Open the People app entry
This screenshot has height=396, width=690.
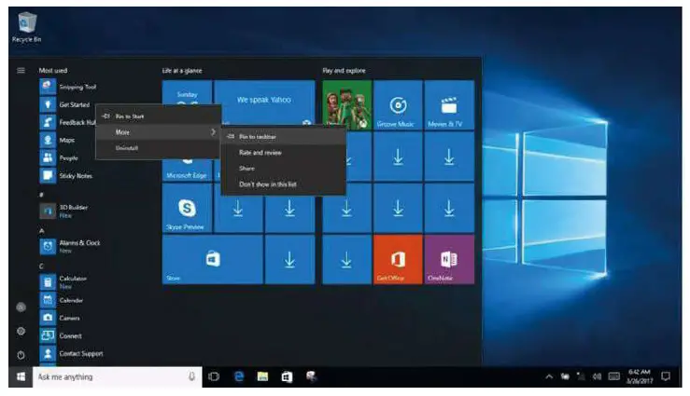(x=59, y=157)
